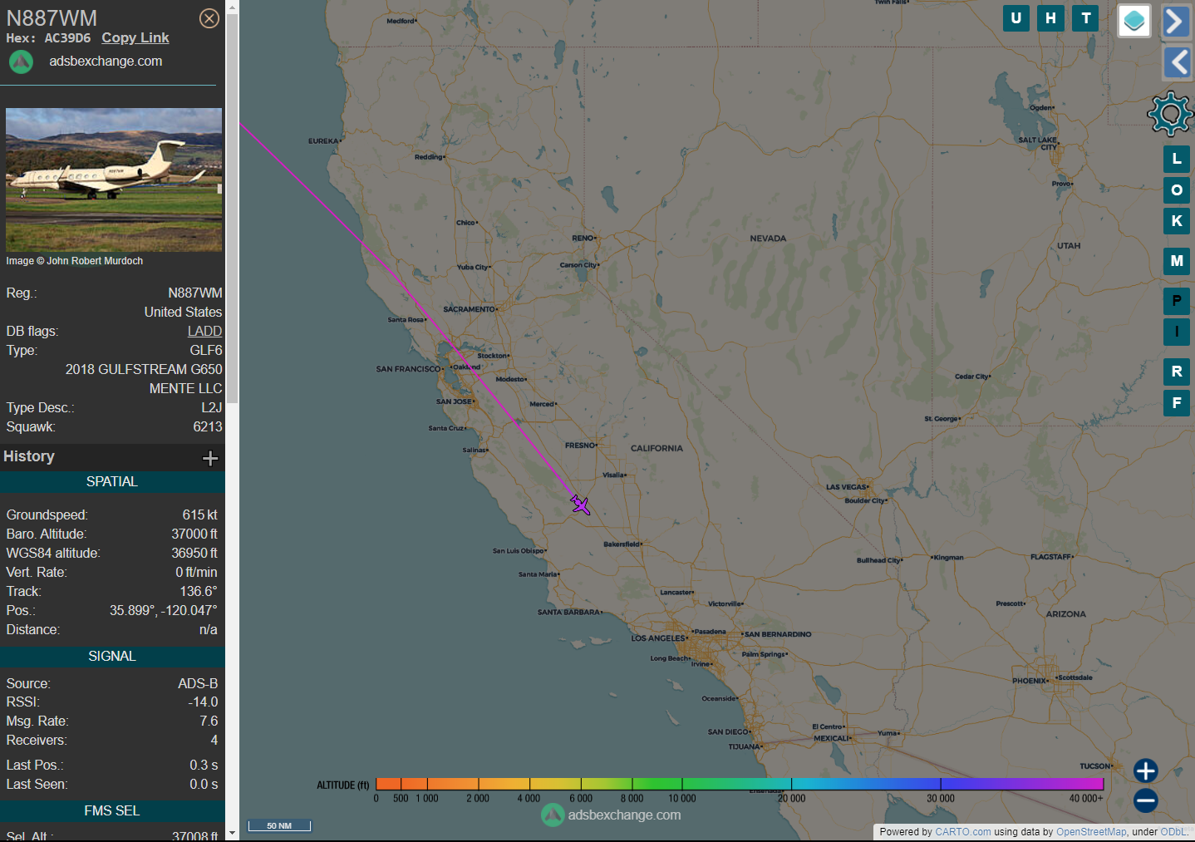Click the SIGNAL section header
This screenshot has height=842, width=1195.
point(112,657)
